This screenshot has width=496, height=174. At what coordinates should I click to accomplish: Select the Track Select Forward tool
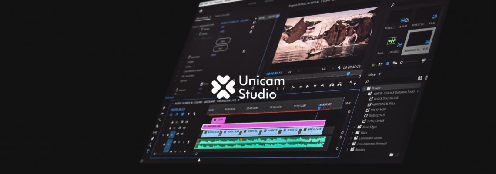click(x=162, y=114)
